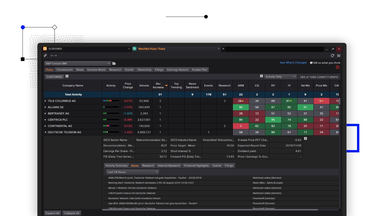Click the link chain icon

[x=45, y=55]
